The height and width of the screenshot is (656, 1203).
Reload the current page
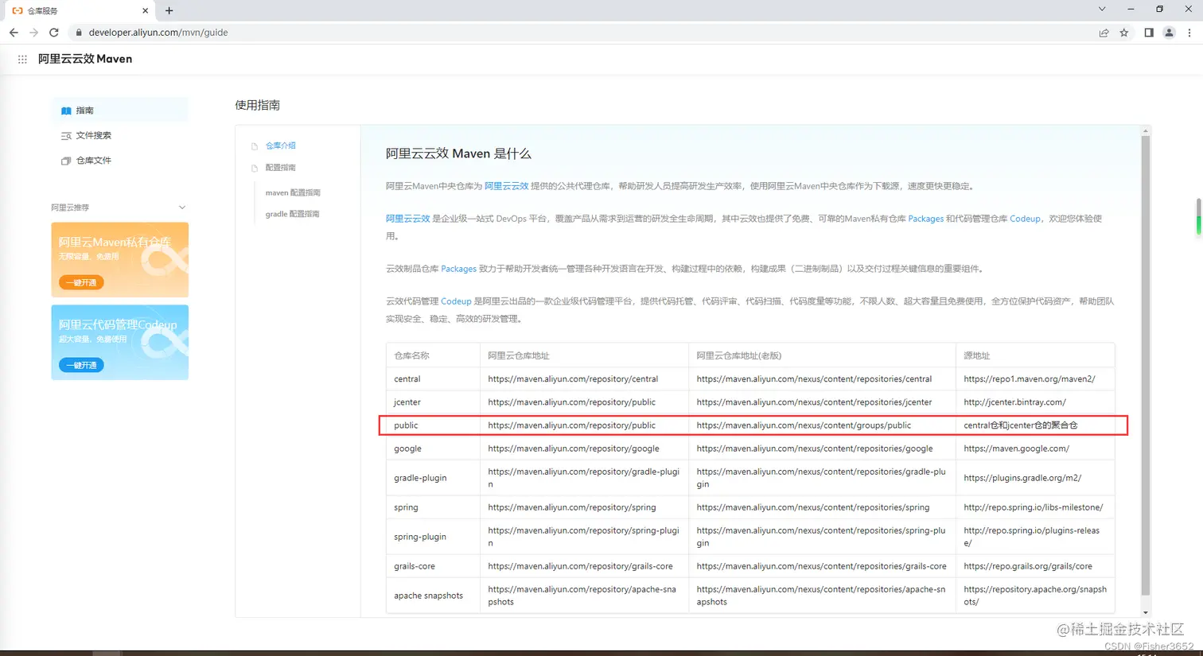coord(54,33)
